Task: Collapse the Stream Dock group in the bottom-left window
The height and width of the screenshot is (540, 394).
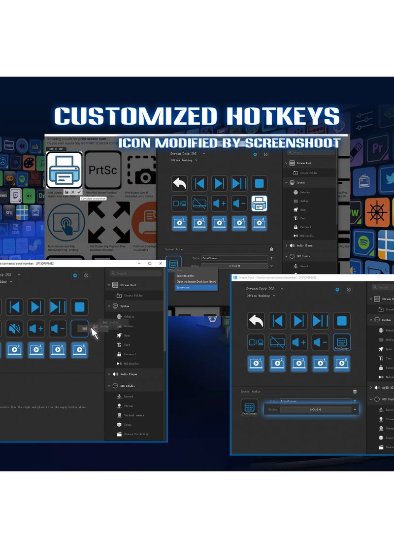Action: pos(109,285)
